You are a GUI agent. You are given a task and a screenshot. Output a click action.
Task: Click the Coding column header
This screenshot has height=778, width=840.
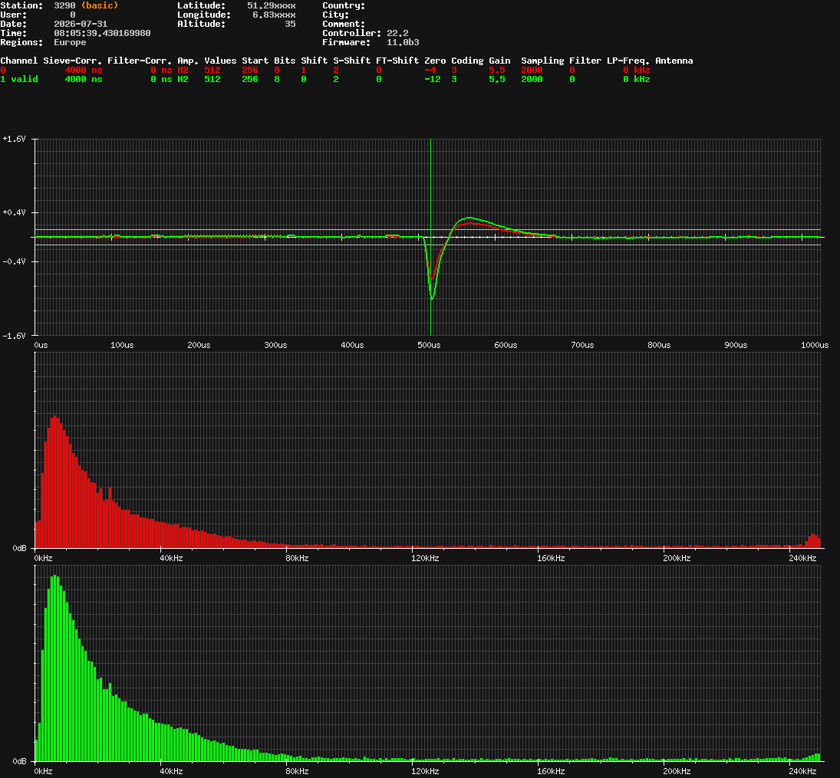point(467,61)
